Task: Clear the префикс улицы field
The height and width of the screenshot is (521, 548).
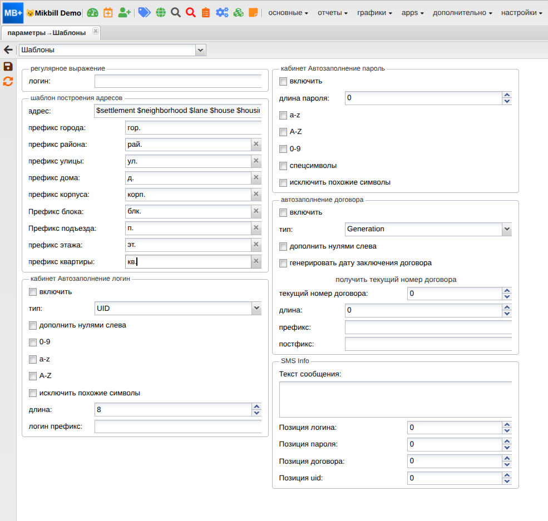Action: tap(256, 161)
